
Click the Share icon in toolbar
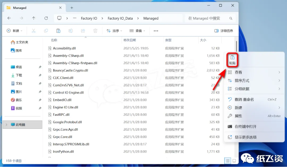(83, 31)
